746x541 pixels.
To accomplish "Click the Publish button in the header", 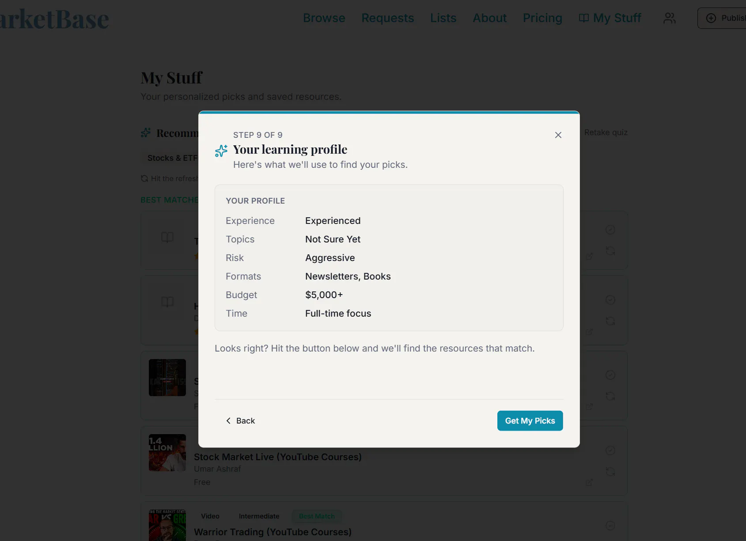I will click(x=723, y=18).
